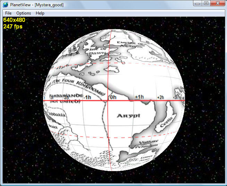
Task: Click the 247 fps counter
Action: (13, 27)
